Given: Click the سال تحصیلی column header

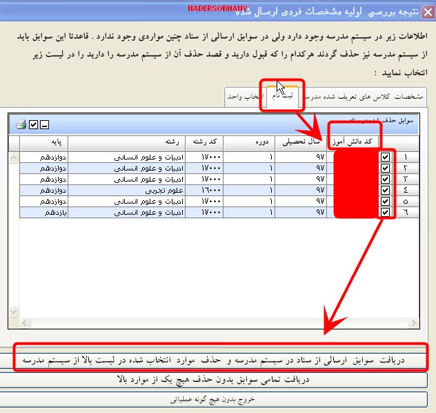Looking at the screenshot, I should pos(301,143).
